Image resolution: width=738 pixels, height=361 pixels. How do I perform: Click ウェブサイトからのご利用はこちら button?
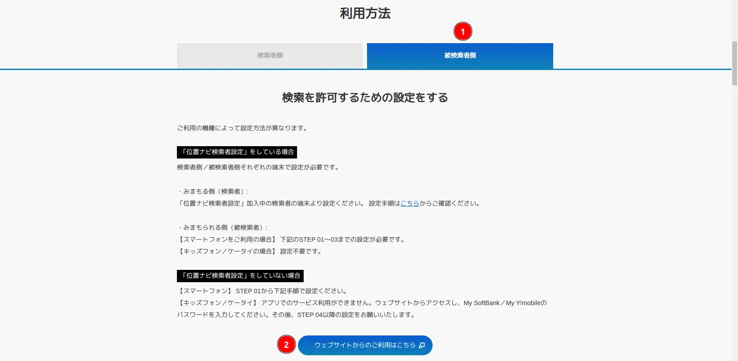[365, 345]
